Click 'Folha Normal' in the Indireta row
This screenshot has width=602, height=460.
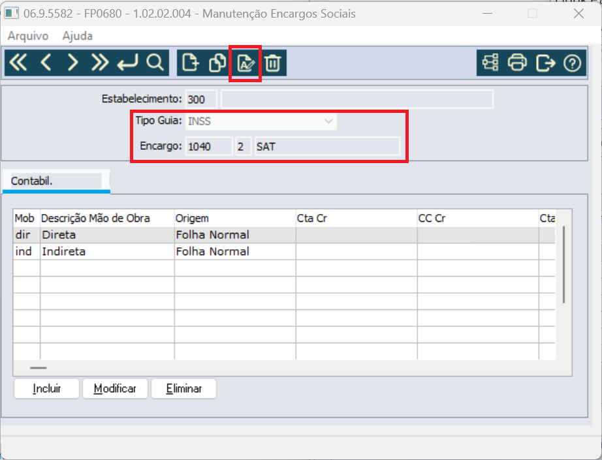[235, 252]
